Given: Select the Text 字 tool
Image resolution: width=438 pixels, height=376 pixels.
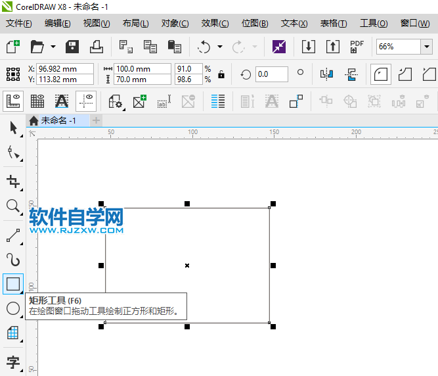Looking at the screenshot, I should tap(13, 363).
